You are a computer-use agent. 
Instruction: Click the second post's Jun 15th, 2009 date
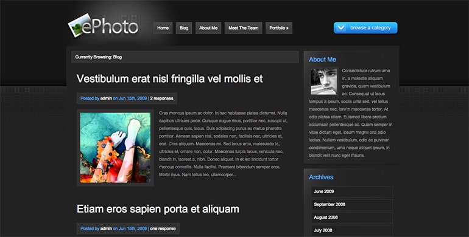133,228
